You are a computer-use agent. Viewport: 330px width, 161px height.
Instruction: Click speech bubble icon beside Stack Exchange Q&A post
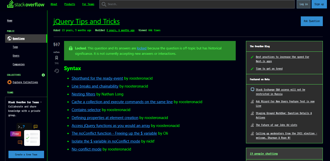pos(252,90)
